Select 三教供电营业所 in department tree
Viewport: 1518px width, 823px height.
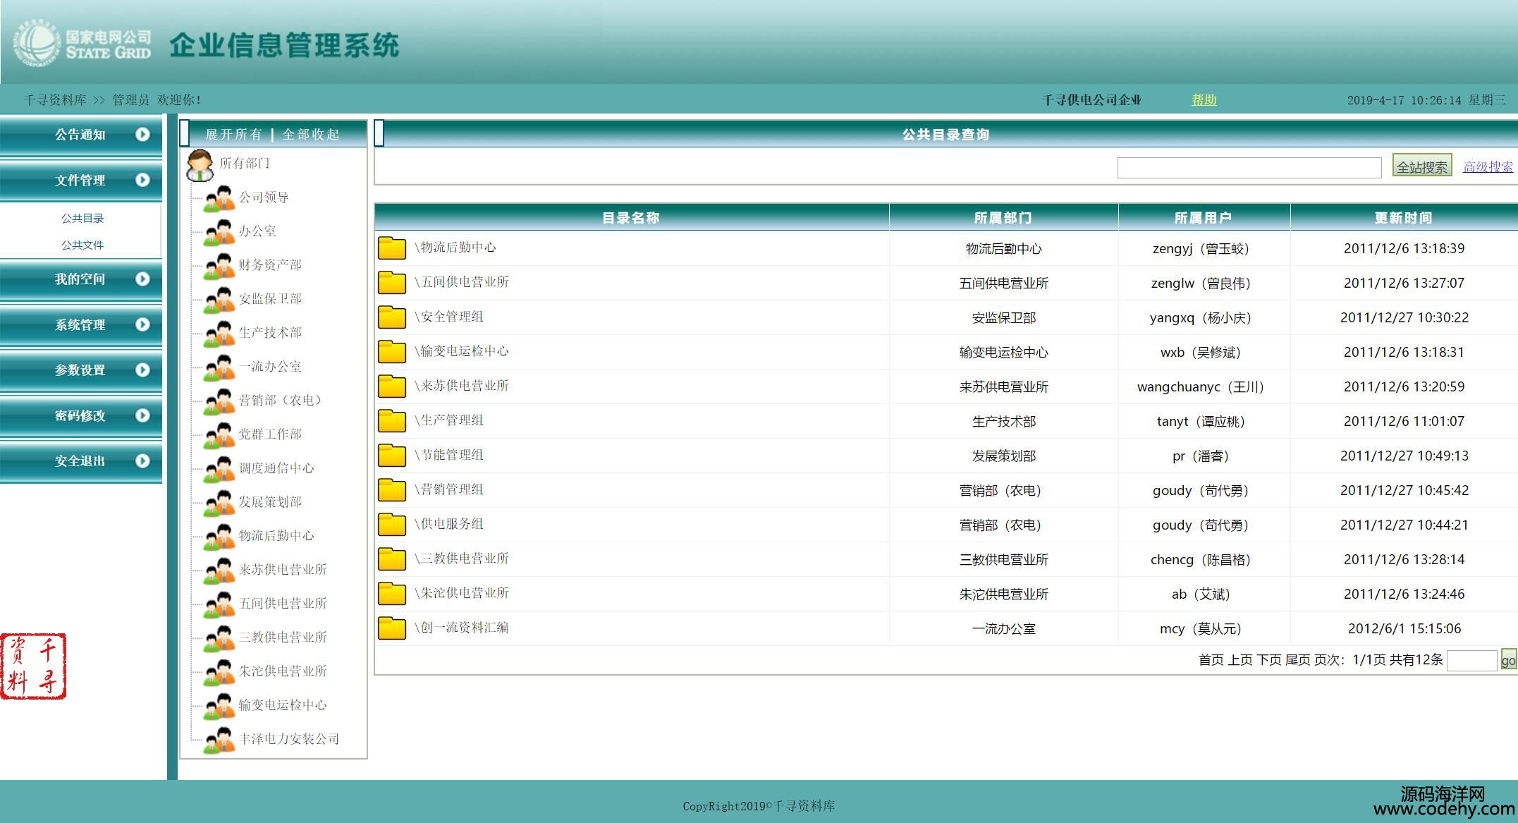click(x=283, y=637)
